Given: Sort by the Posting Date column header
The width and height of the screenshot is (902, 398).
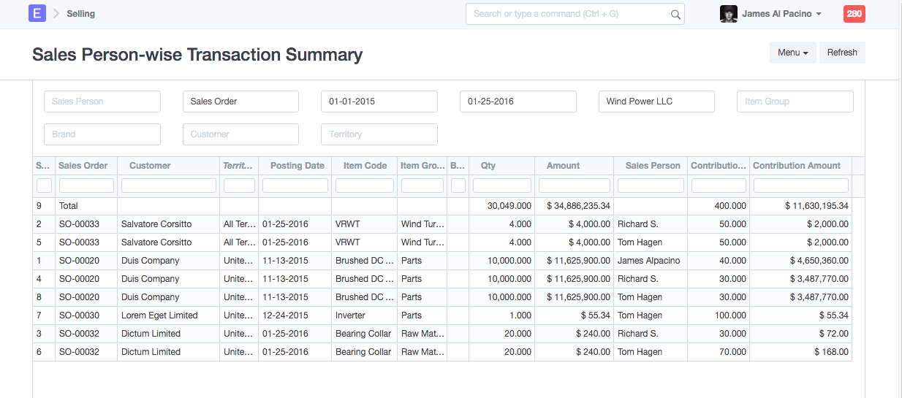Looking at the screenshot, I should pos(297,166).
